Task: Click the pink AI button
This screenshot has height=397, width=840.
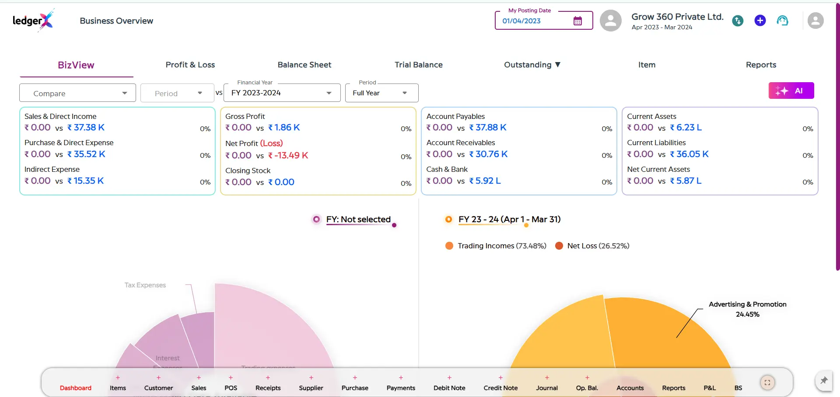Action: tap(791, 91)
